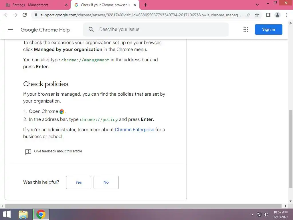This screenshot has height=220, width=293.
Task: Click the Was this helpful? label
Action: [x=41, y=182]
